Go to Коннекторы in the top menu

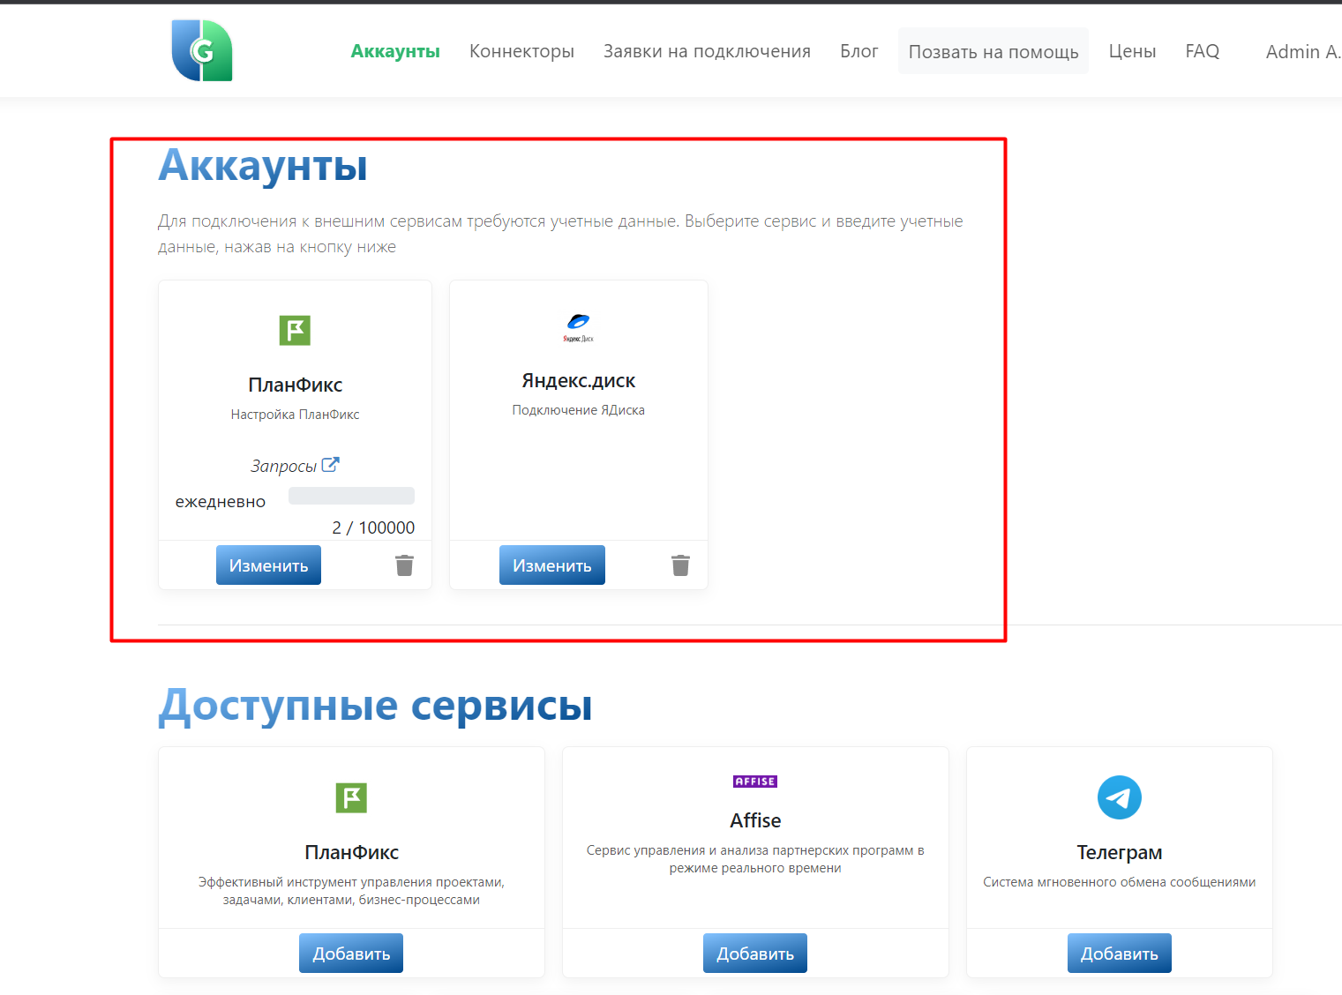coord(521,51)
